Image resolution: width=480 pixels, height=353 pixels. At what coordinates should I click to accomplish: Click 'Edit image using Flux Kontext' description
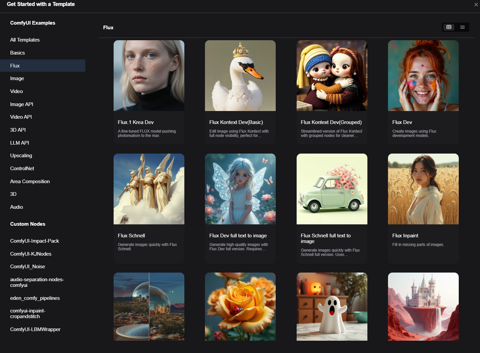click(239, 133)
